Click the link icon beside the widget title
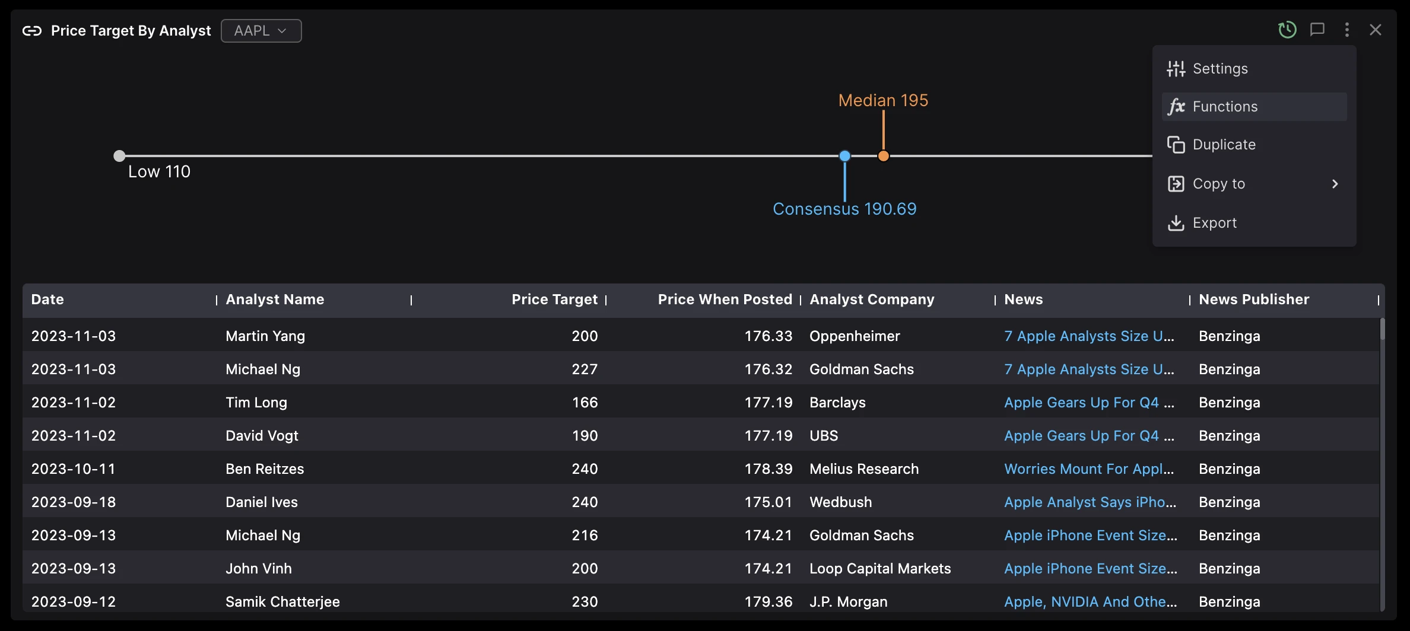1410x631 pixels. (32, 31)
